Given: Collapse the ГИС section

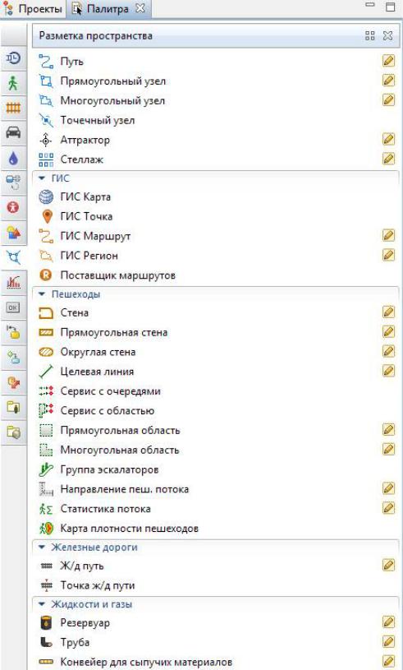Looking at the screenshot, I should pyautogui.click(x=42, y=178).
